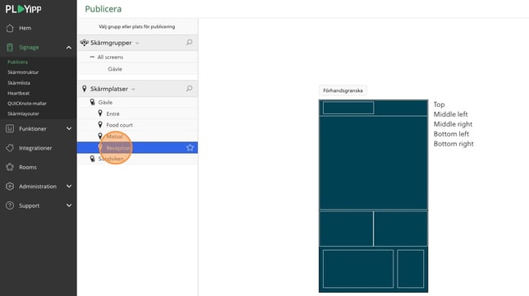Click the Skärmplatser location pin icon
Viewport: 529px width, 296px height.
(x=85, y=89)
